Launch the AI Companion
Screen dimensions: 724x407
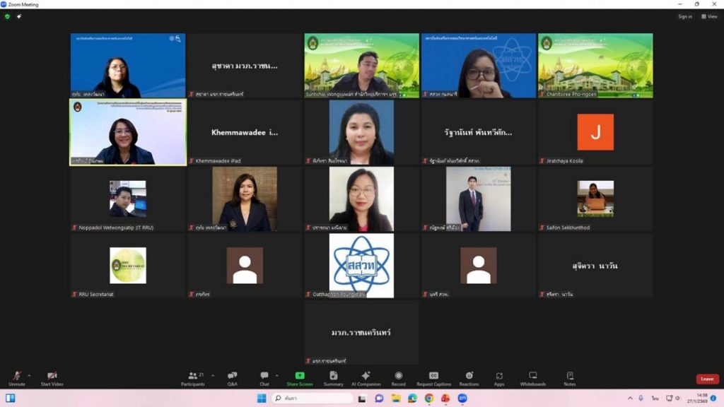(x=366, y=378)
